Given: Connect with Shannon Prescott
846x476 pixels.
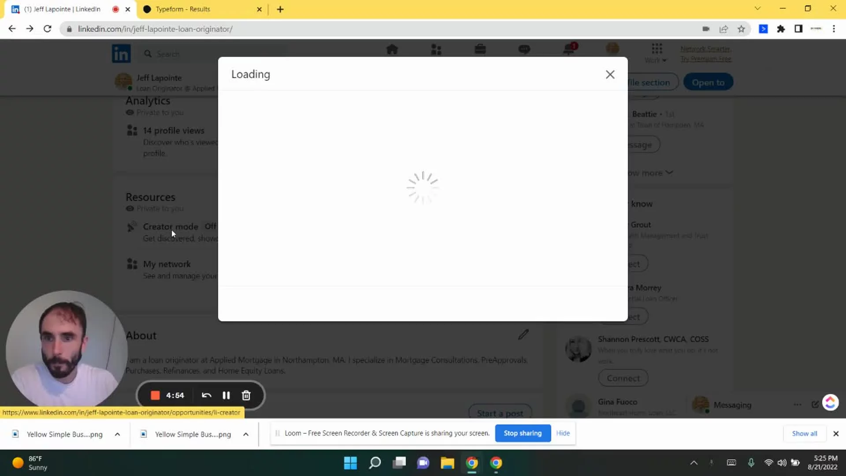Looking at the screenshot, I should pyautogui.click(x=623, y=378).
